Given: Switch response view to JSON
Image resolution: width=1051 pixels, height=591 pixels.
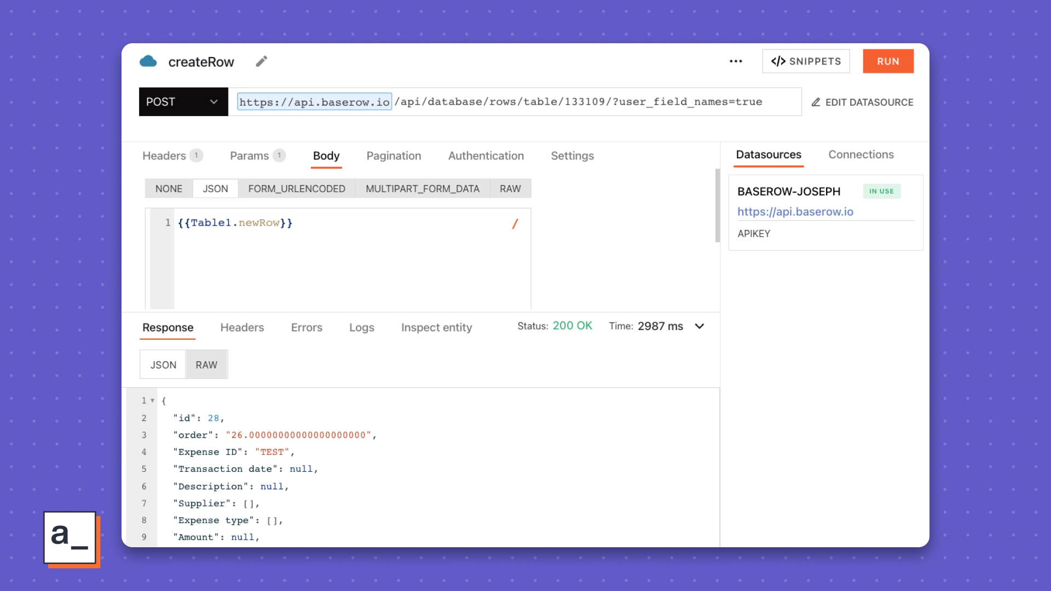Looking at the screenshot, I should click(x=163, y=365).
